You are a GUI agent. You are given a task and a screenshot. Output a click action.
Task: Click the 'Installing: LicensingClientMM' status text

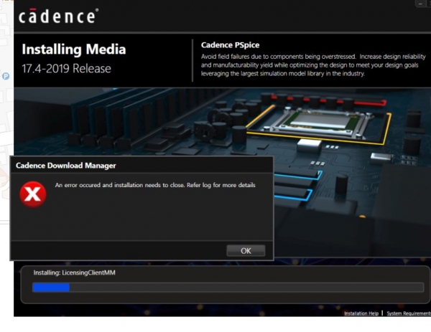tap(74, 272)
